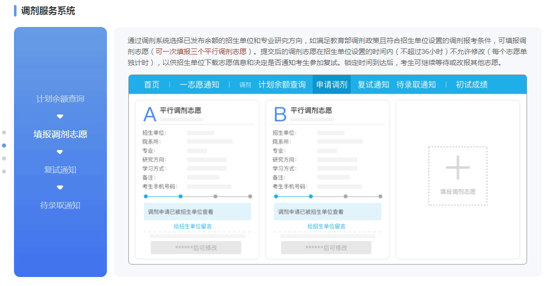Viewport: 547px width, 286px height.
Task: Open 初试成绩 tab
Action: pyautogui.click(x=472, y=84)
